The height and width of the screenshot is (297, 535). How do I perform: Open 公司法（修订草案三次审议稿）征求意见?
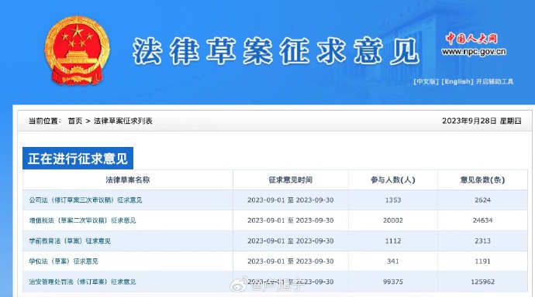[85, 200]
